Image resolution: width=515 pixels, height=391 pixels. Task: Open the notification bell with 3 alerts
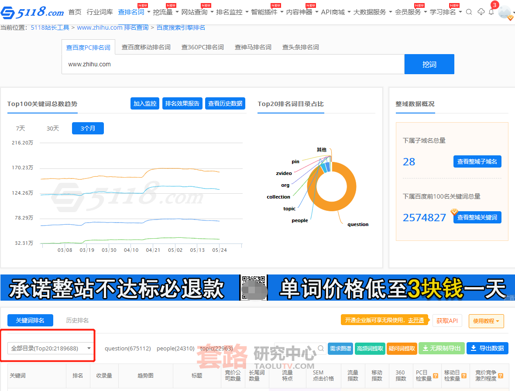(x=491, y=12)
